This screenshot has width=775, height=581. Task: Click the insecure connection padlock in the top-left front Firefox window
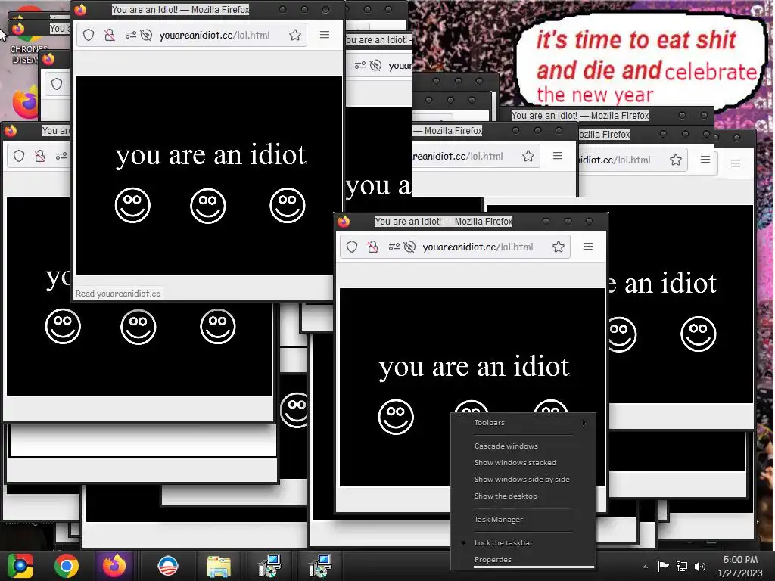[110, 35]
